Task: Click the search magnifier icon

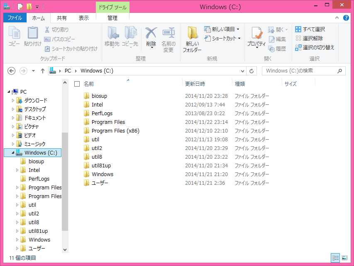Action: coord(339,71)
